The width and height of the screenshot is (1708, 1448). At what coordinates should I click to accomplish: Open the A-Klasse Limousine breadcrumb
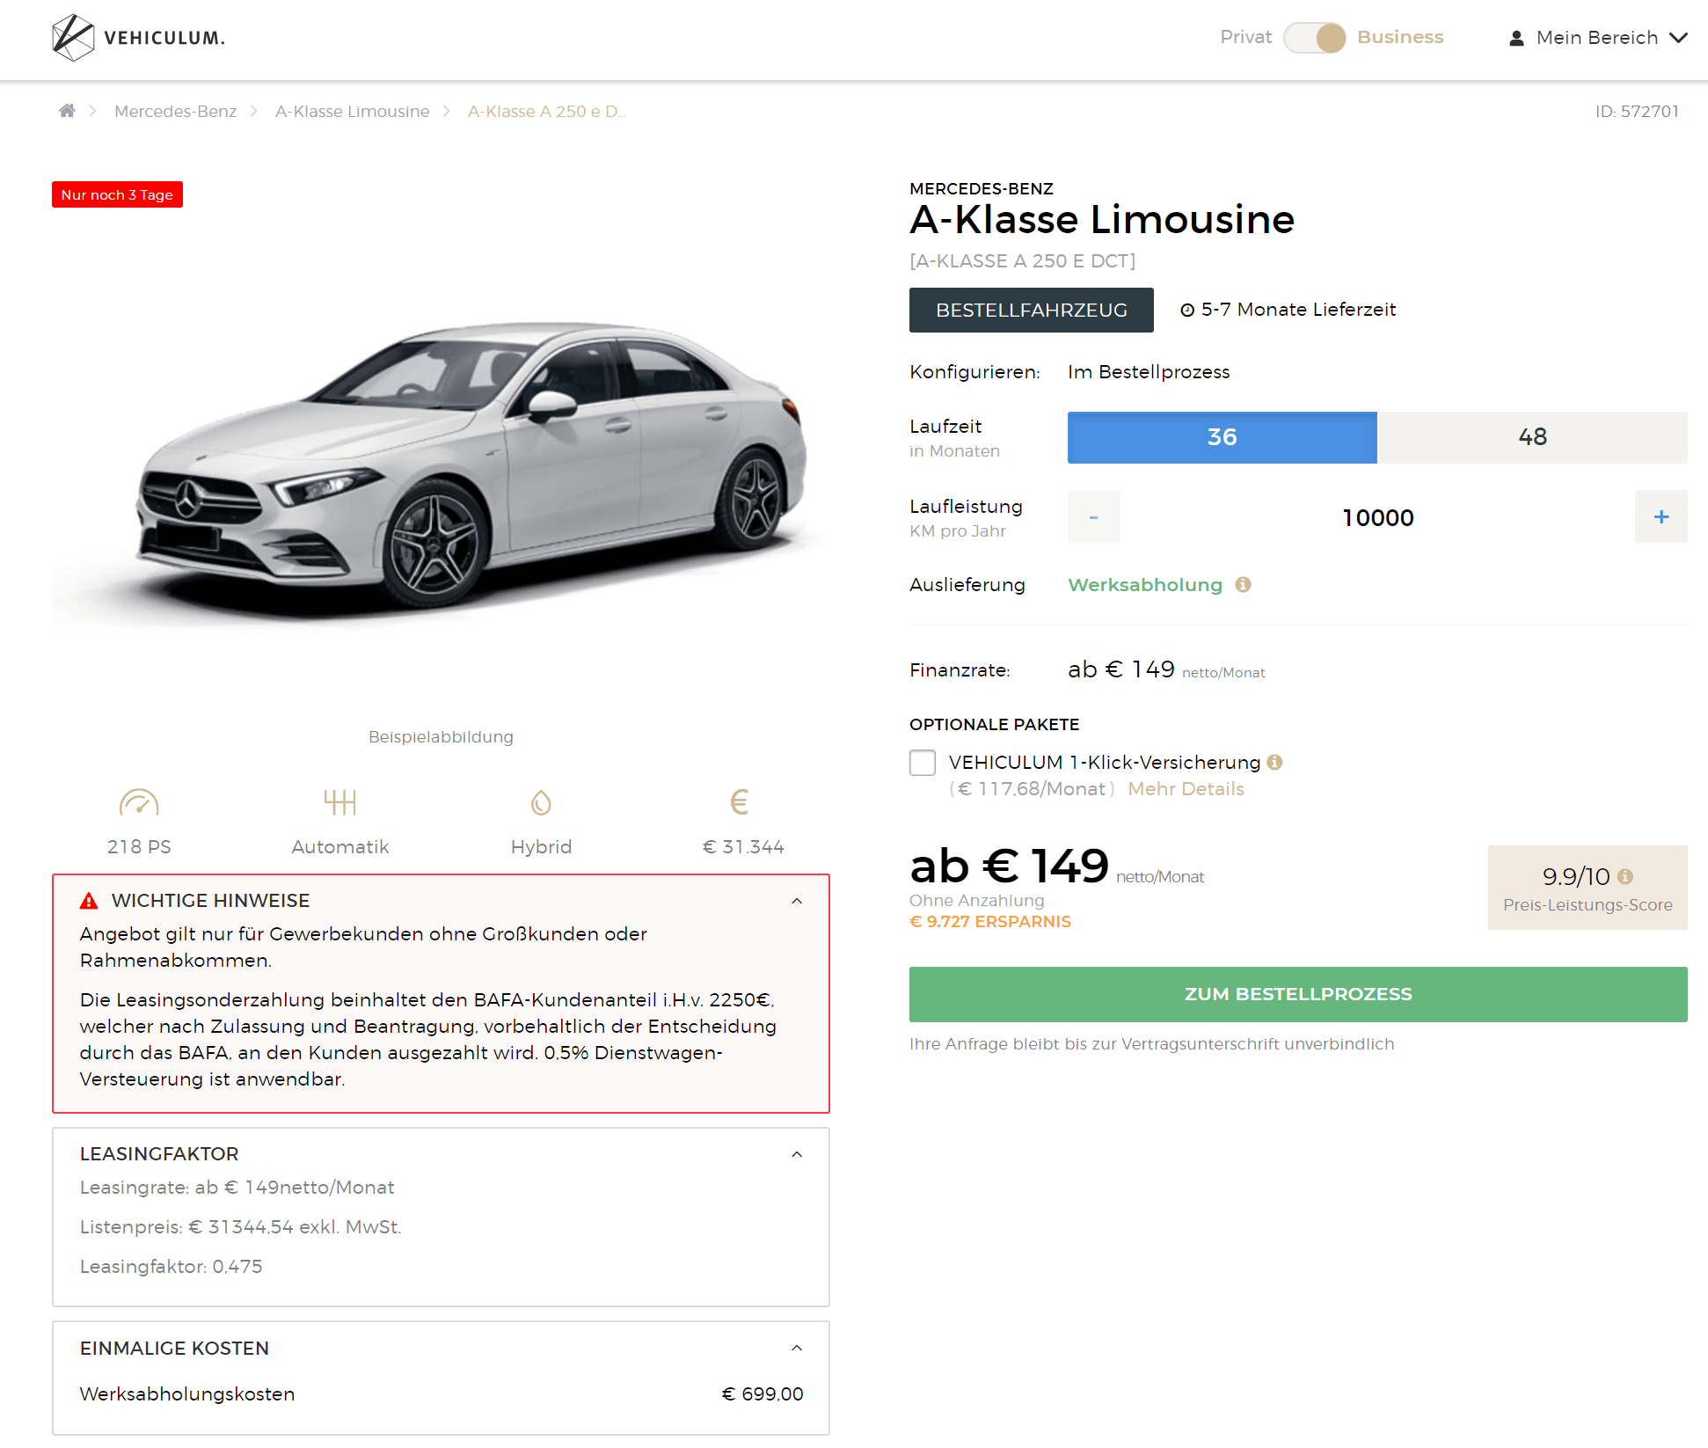coord(352,112)
